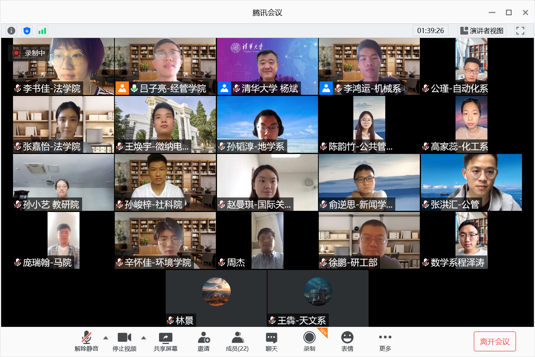This screenshot has width=535, height=357.
Task: Open the 更多 more options menu
Action: pos(385,341)
